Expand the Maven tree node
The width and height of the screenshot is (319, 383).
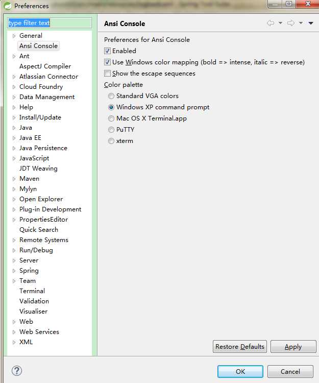tap(14, 179)
